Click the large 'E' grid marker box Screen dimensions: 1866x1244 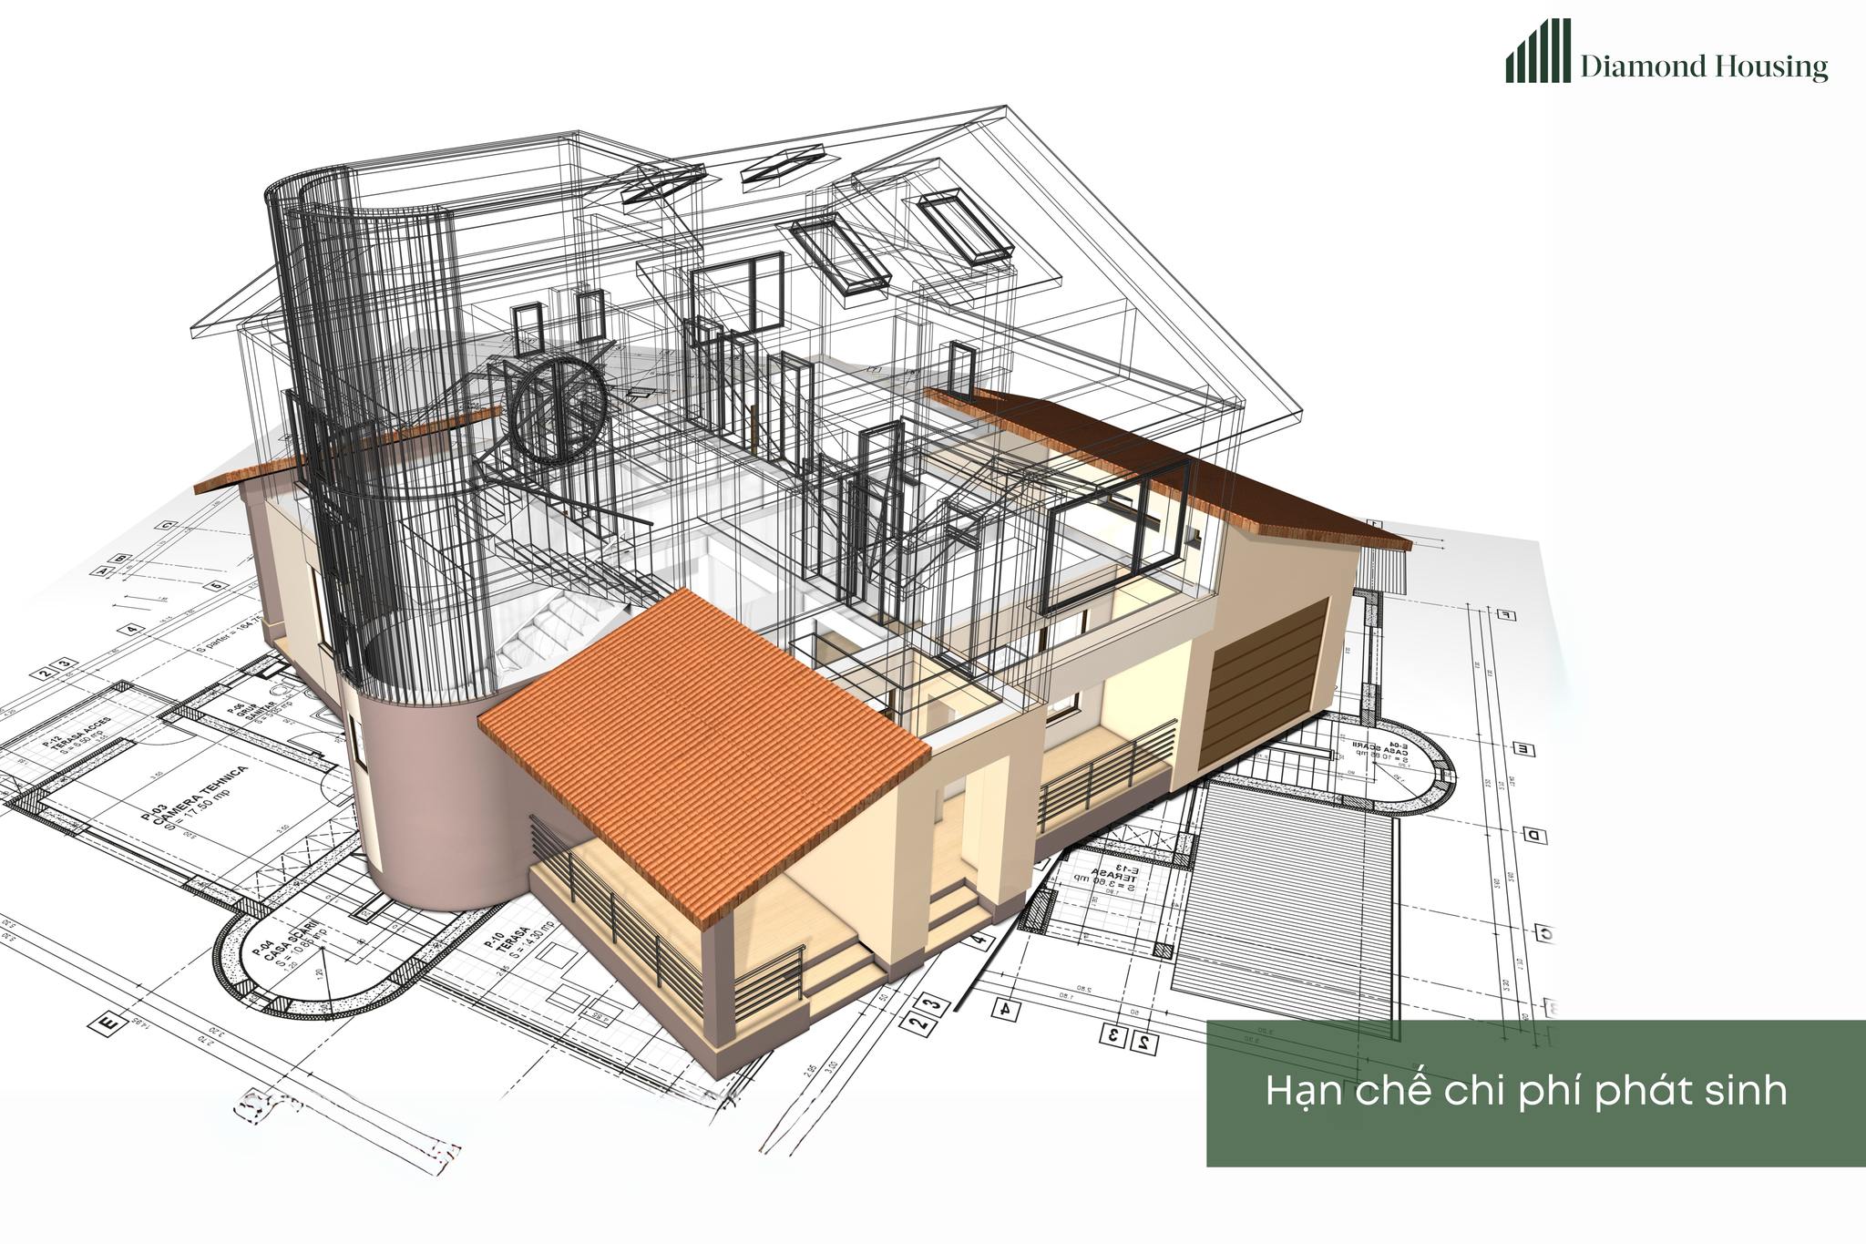click(108, 1024)
